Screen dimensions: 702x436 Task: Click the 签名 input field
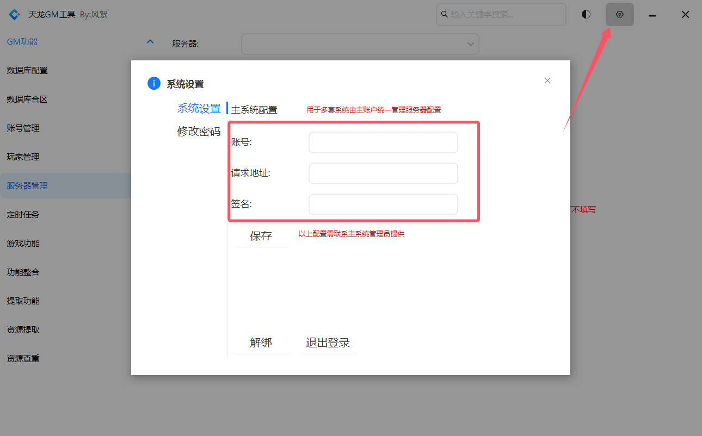tap(383, 204)
